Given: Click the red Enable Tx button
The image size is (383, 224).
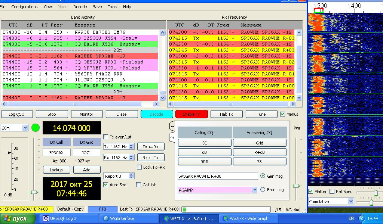Looking at the screenshot, I should coord(191,114).
